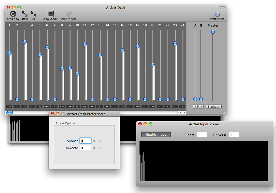Click Universe field in Preferences window

tap(85, 148)
